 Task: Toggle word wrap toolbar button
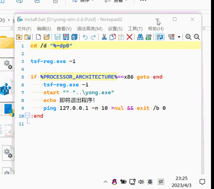[x=159, y=37]
